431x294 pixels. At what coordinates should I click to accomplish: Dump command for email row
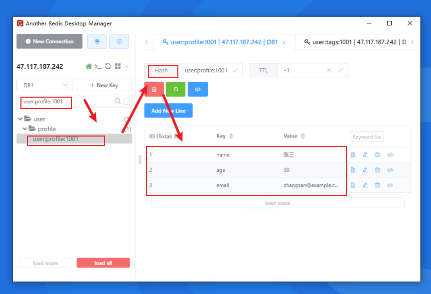click(390, 185)
